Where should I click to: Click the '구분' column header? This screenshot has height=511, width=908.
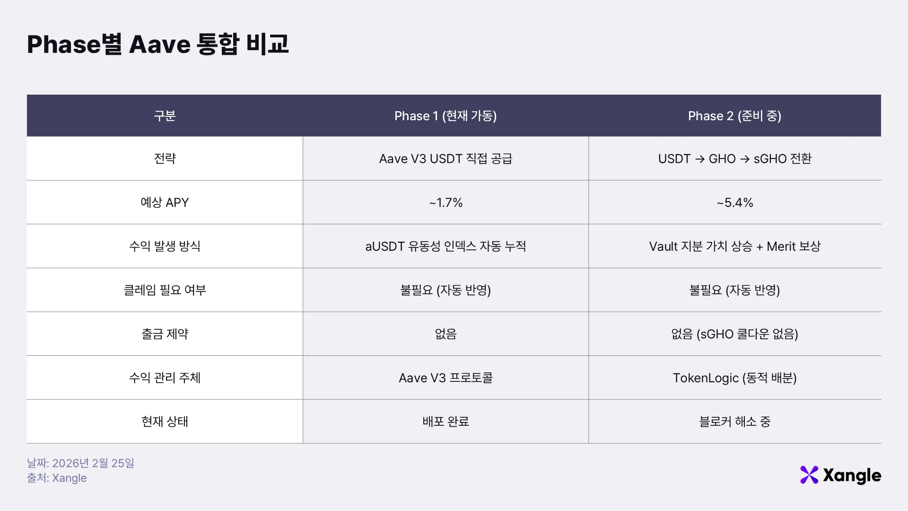coord(165,116)
